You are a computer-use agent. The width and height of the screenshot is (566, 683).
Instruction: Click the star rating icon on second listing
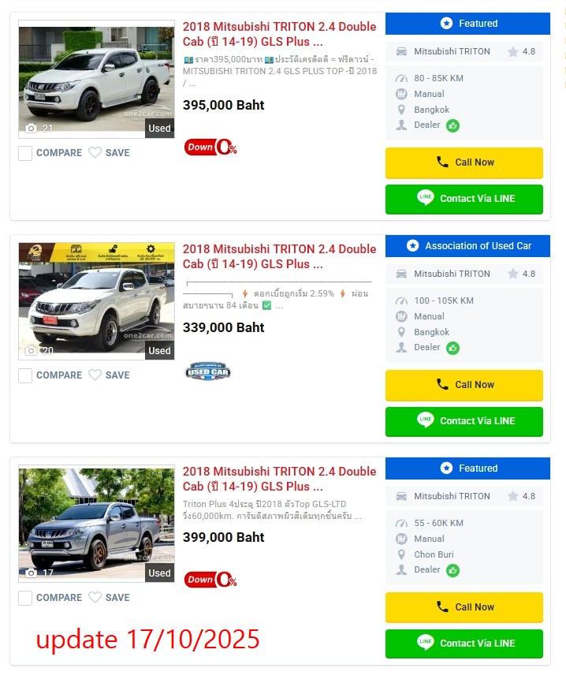(513, 274)
